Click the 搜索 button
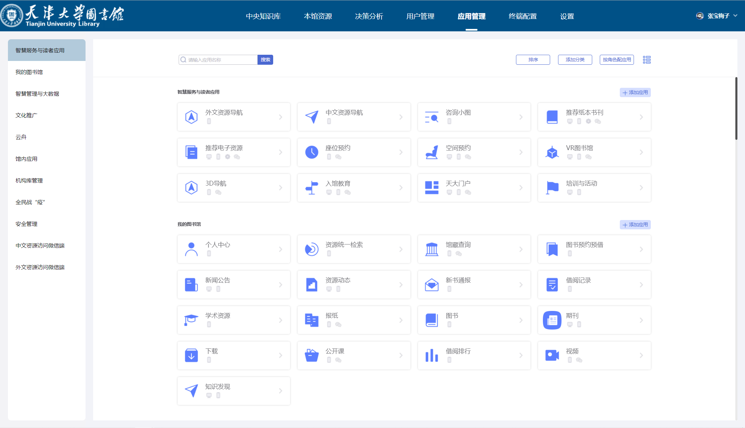The image size is (745, 428). point(265,60)
